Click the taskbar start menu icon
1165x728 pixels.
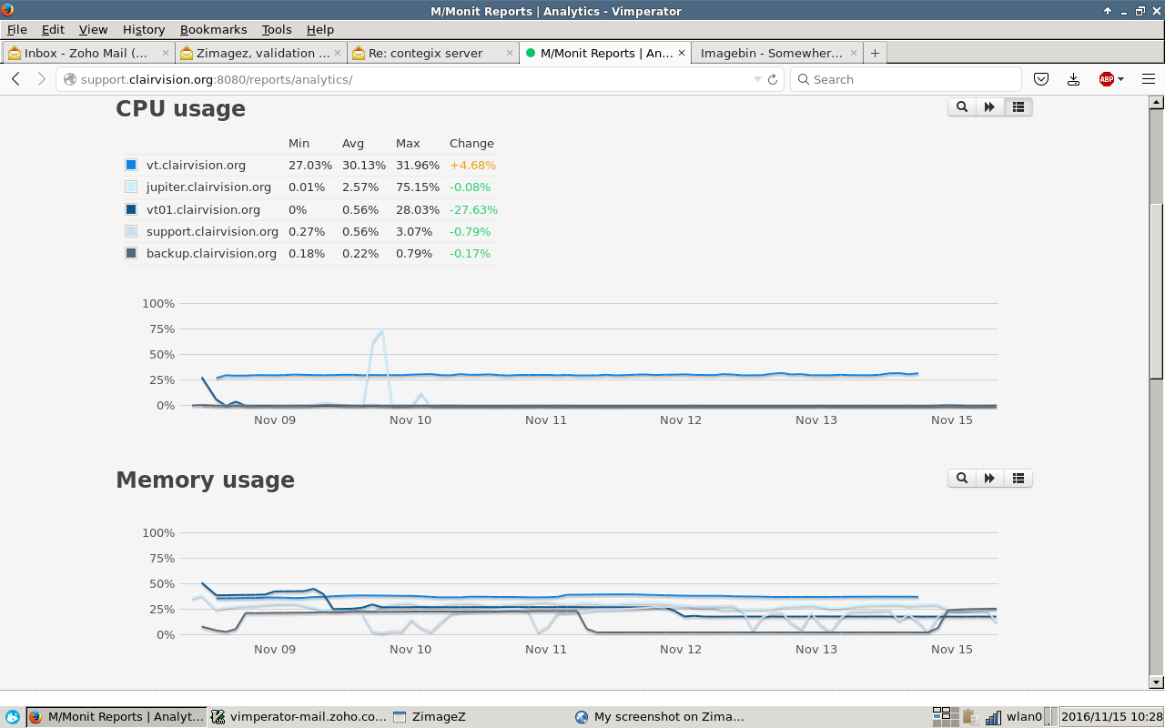13,717
